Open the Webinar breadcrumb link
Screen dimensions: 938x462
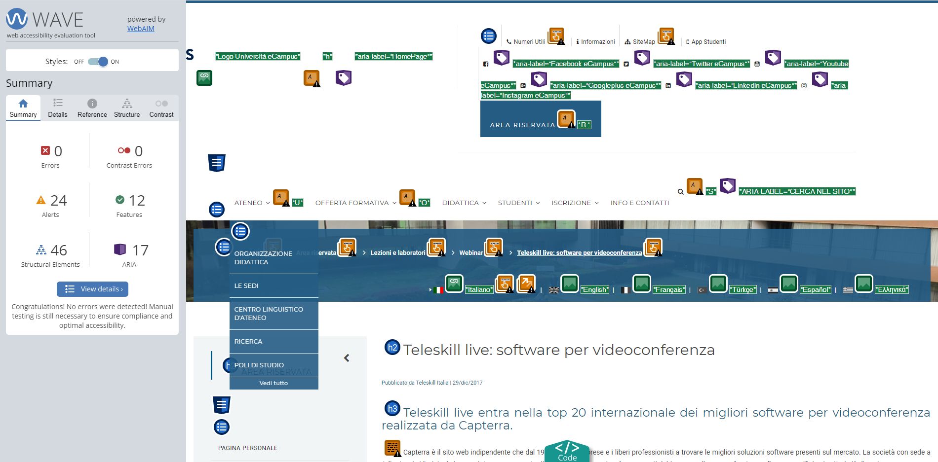(471, 253)
